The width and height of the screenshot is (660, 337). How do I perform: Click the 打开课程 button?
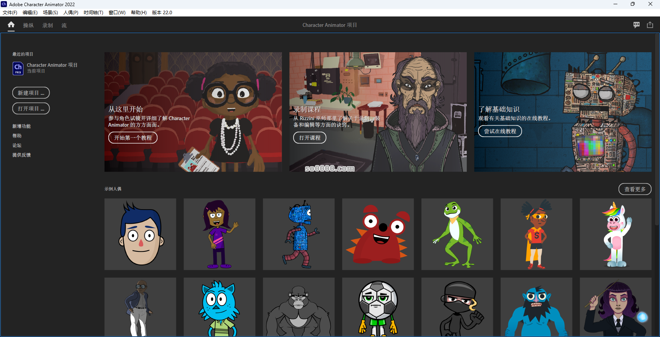tap(310, 138)
